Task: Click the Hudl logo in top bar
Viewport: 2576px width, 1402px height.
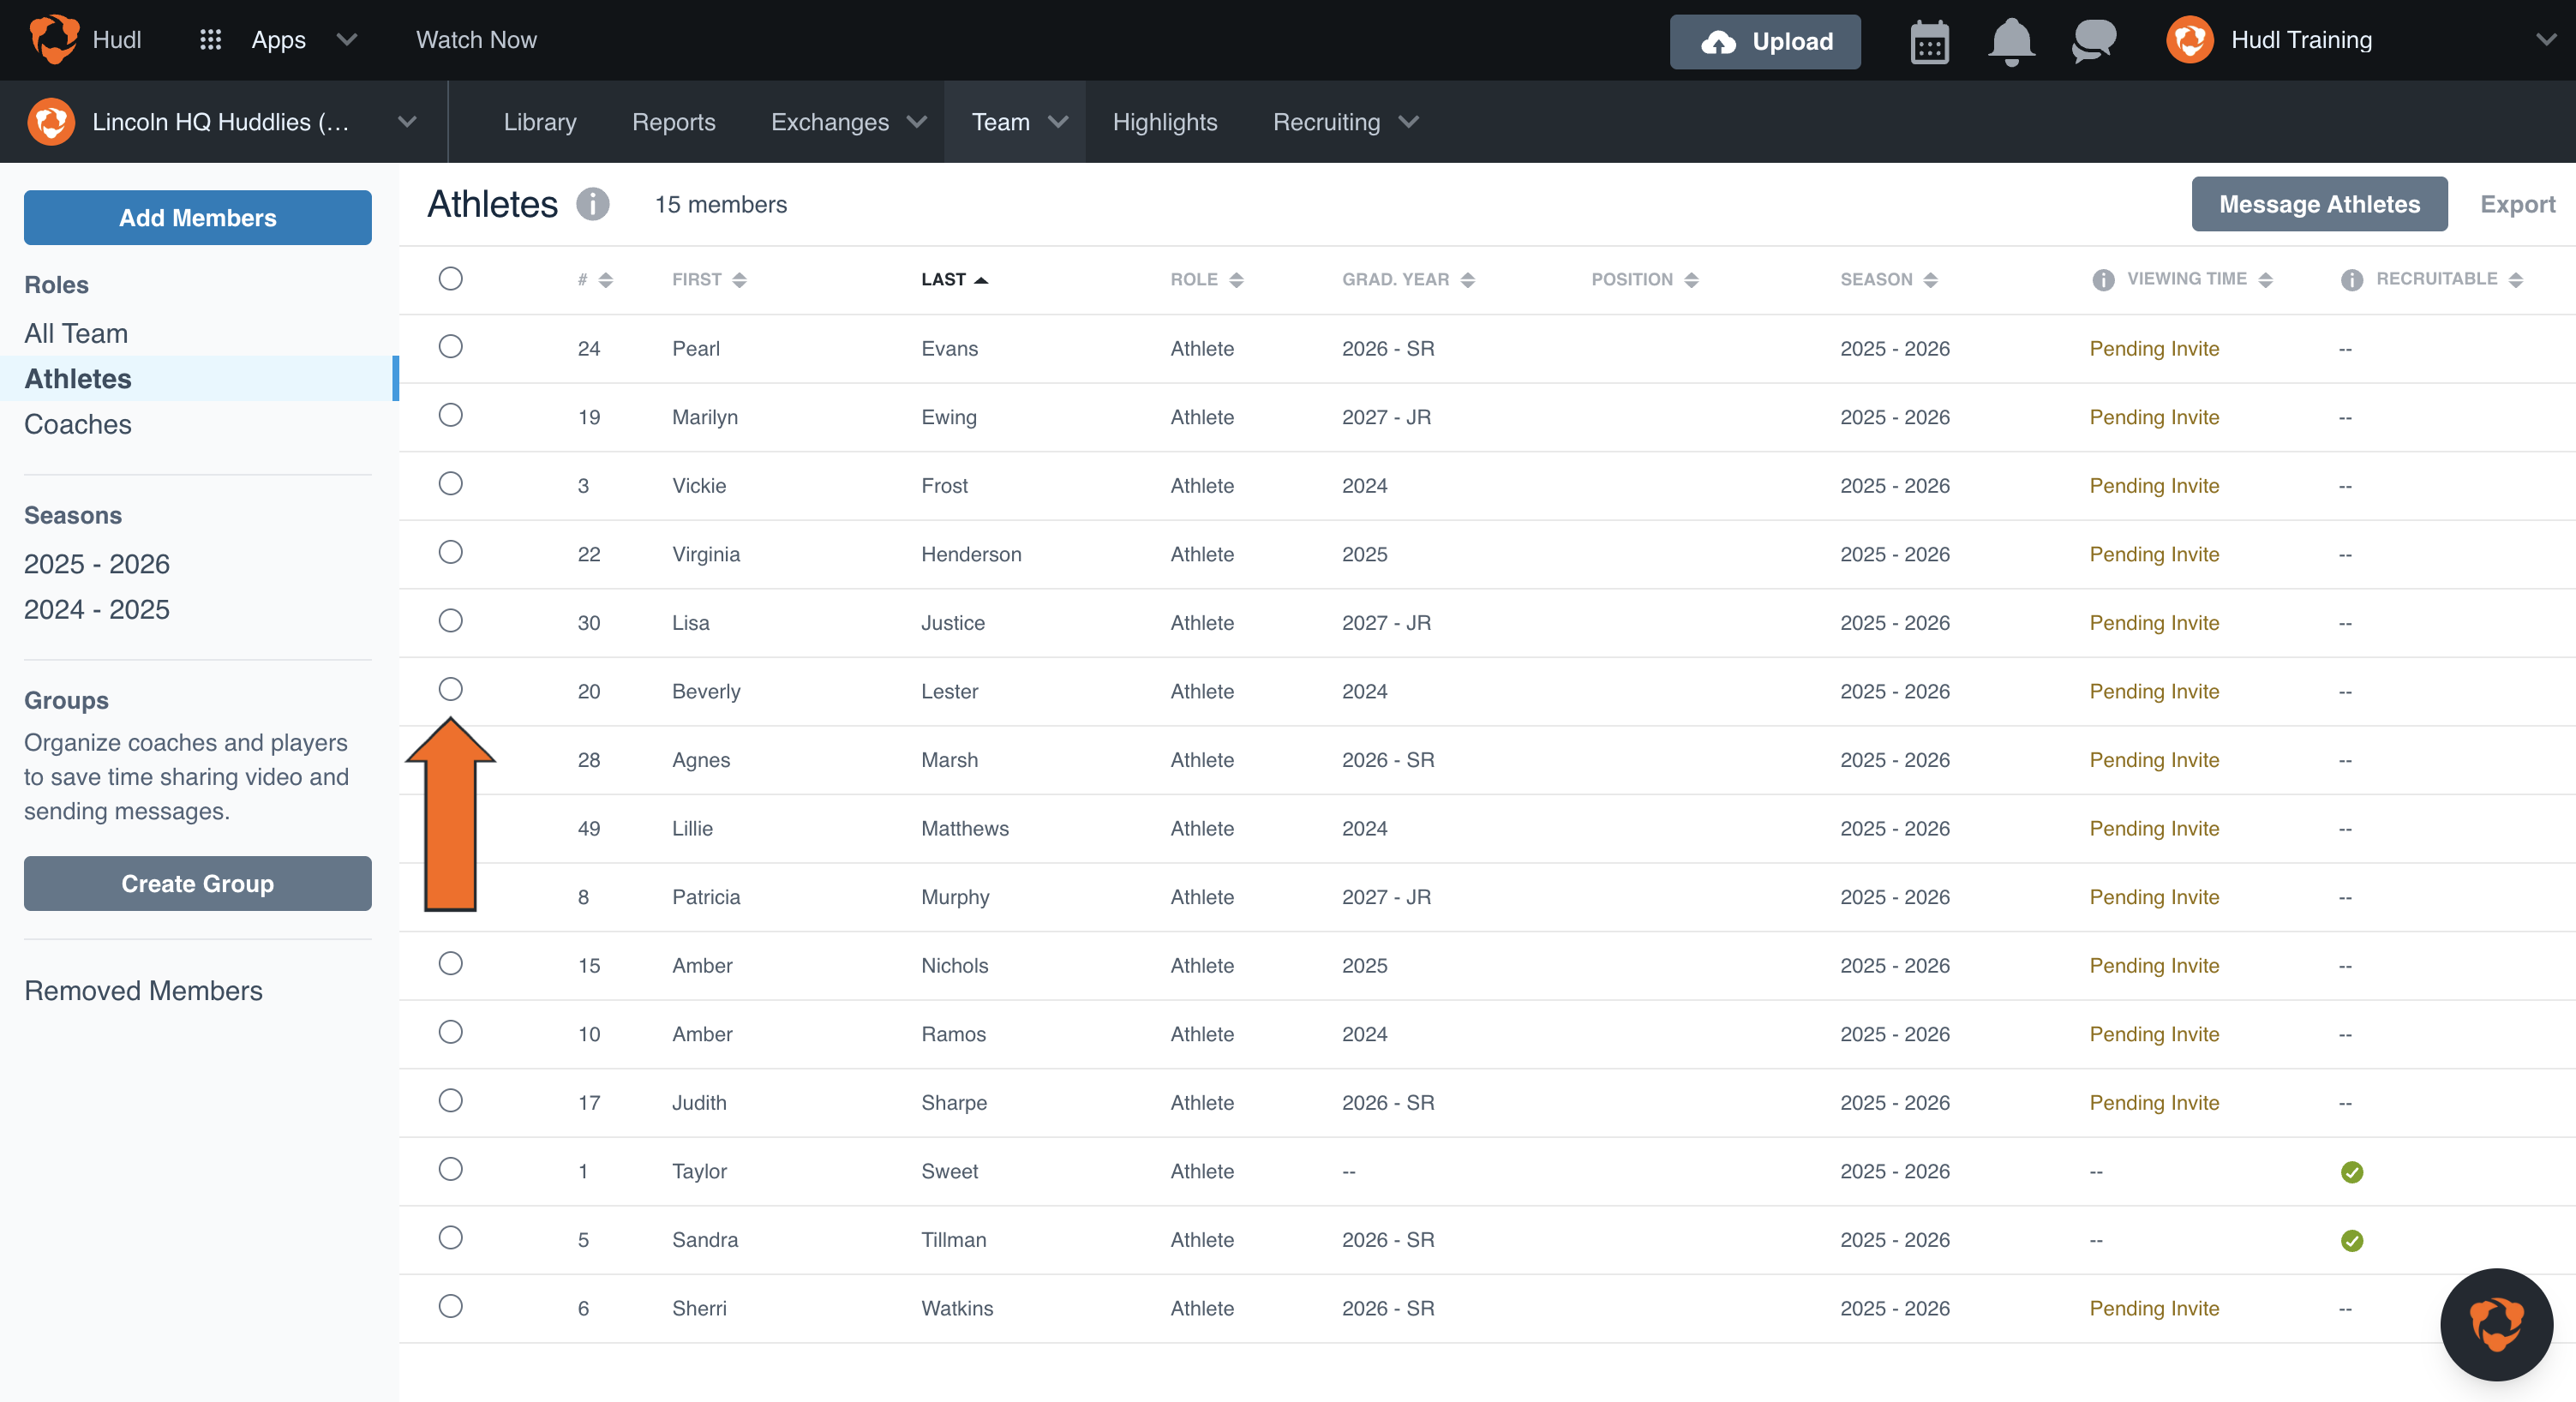Action: coord(53,40)
